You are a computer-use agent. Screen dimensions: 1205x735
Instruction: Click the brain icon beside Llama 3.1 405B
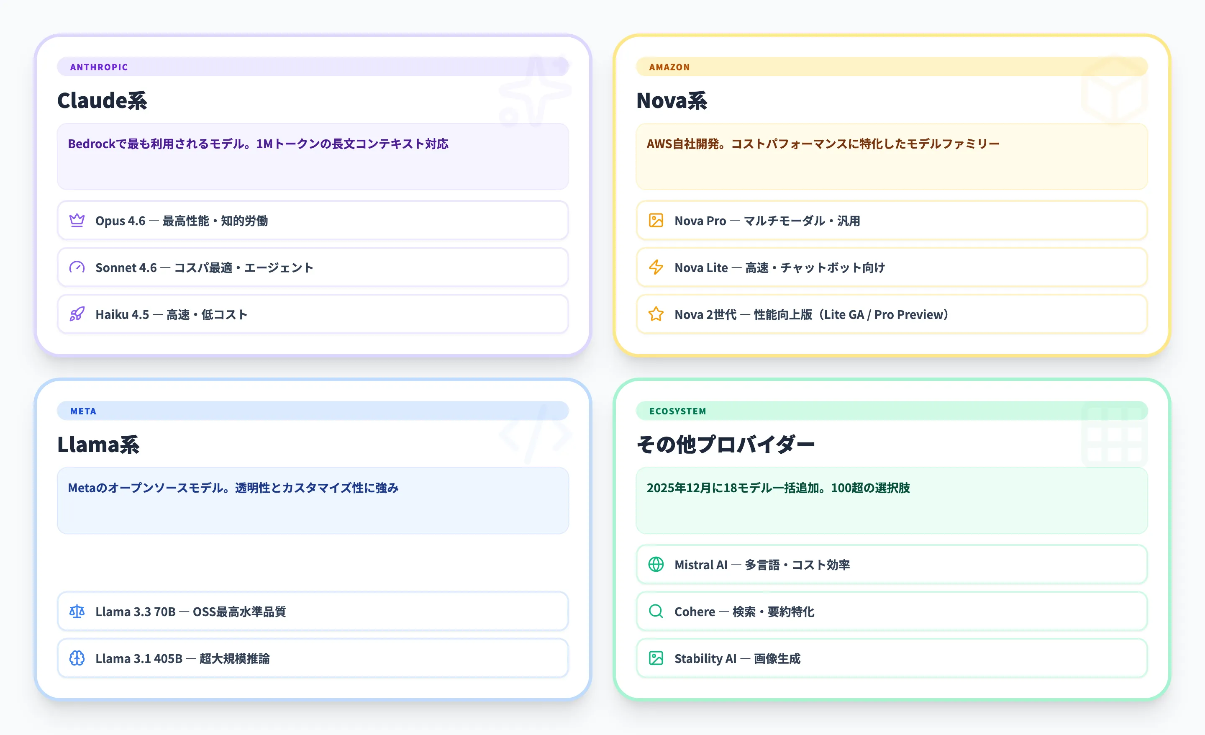click(77, 659)
